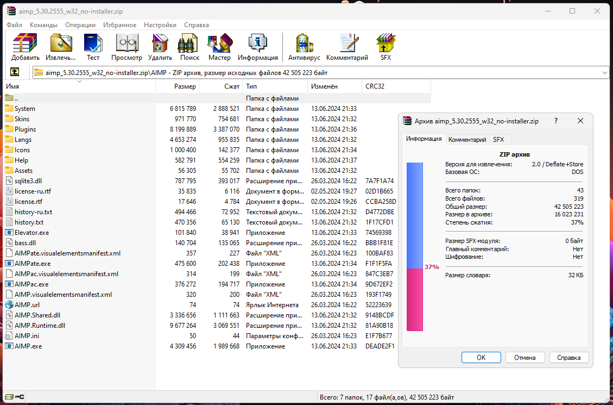Viewport: 613px width, 405px height.
Task: Click the sqlite3.dll file icon
Action: [9, 181]
